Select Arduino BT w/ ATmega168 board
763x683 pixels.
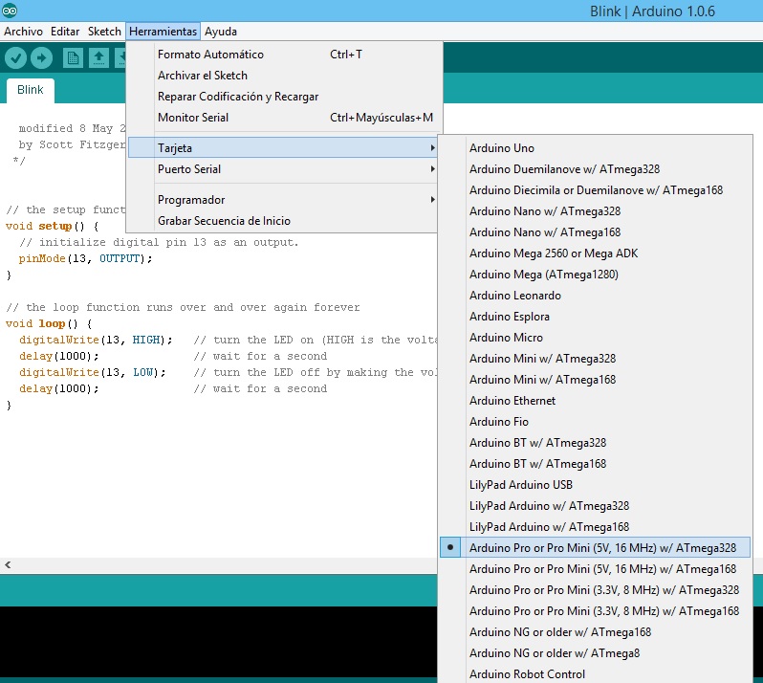[x=595, y=463]
